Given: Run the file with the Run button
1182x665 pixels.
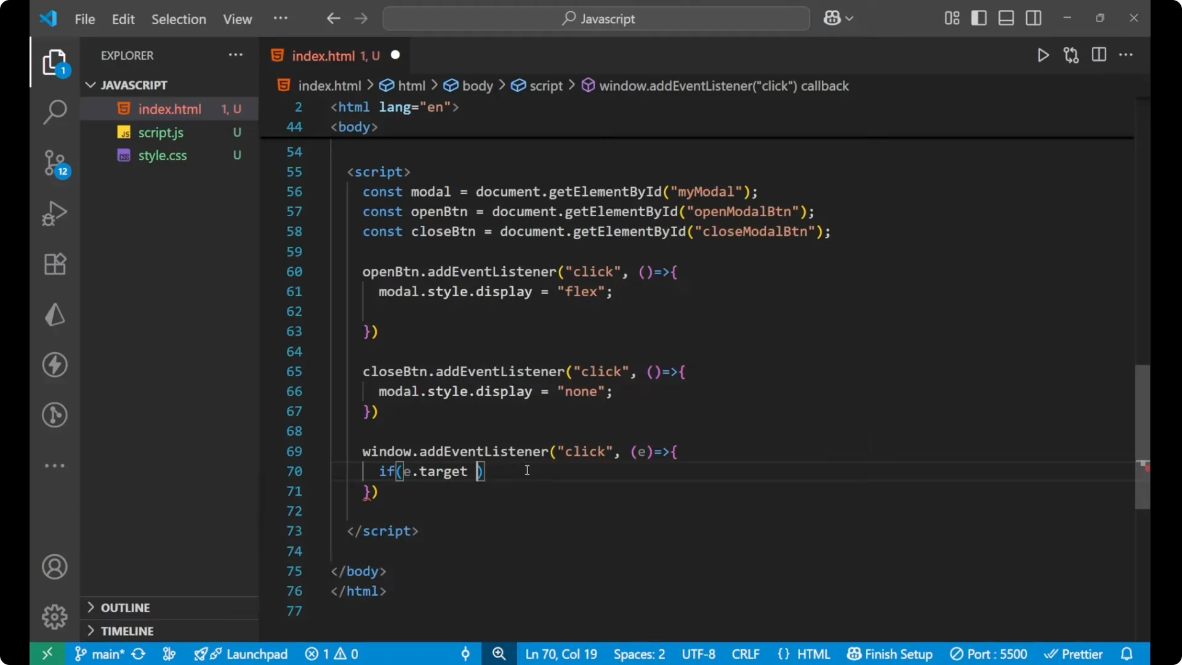Looking at the screenshot, I should coord(1043,55).
